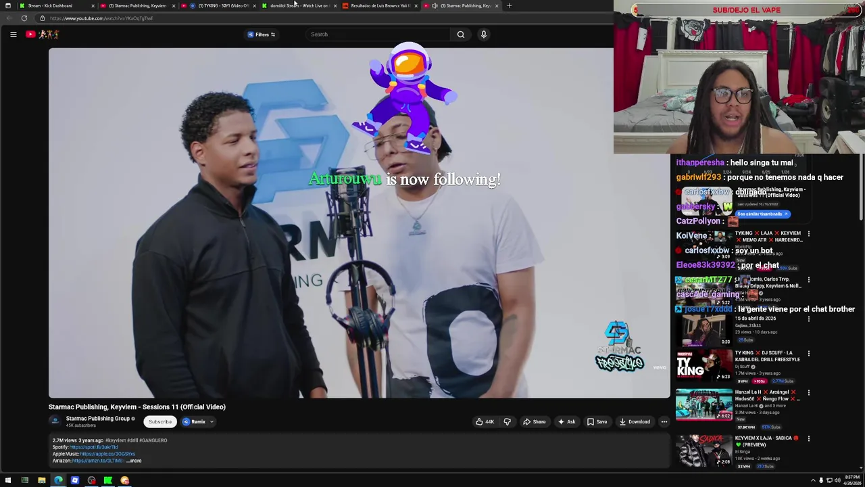Share the Sessions 11 video
The height and width of the screenshot is (487, 865).
click(535, 422)
